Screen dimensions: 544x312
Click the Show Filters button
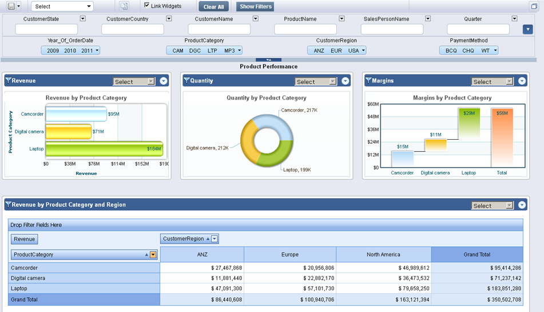coord(255,7)
